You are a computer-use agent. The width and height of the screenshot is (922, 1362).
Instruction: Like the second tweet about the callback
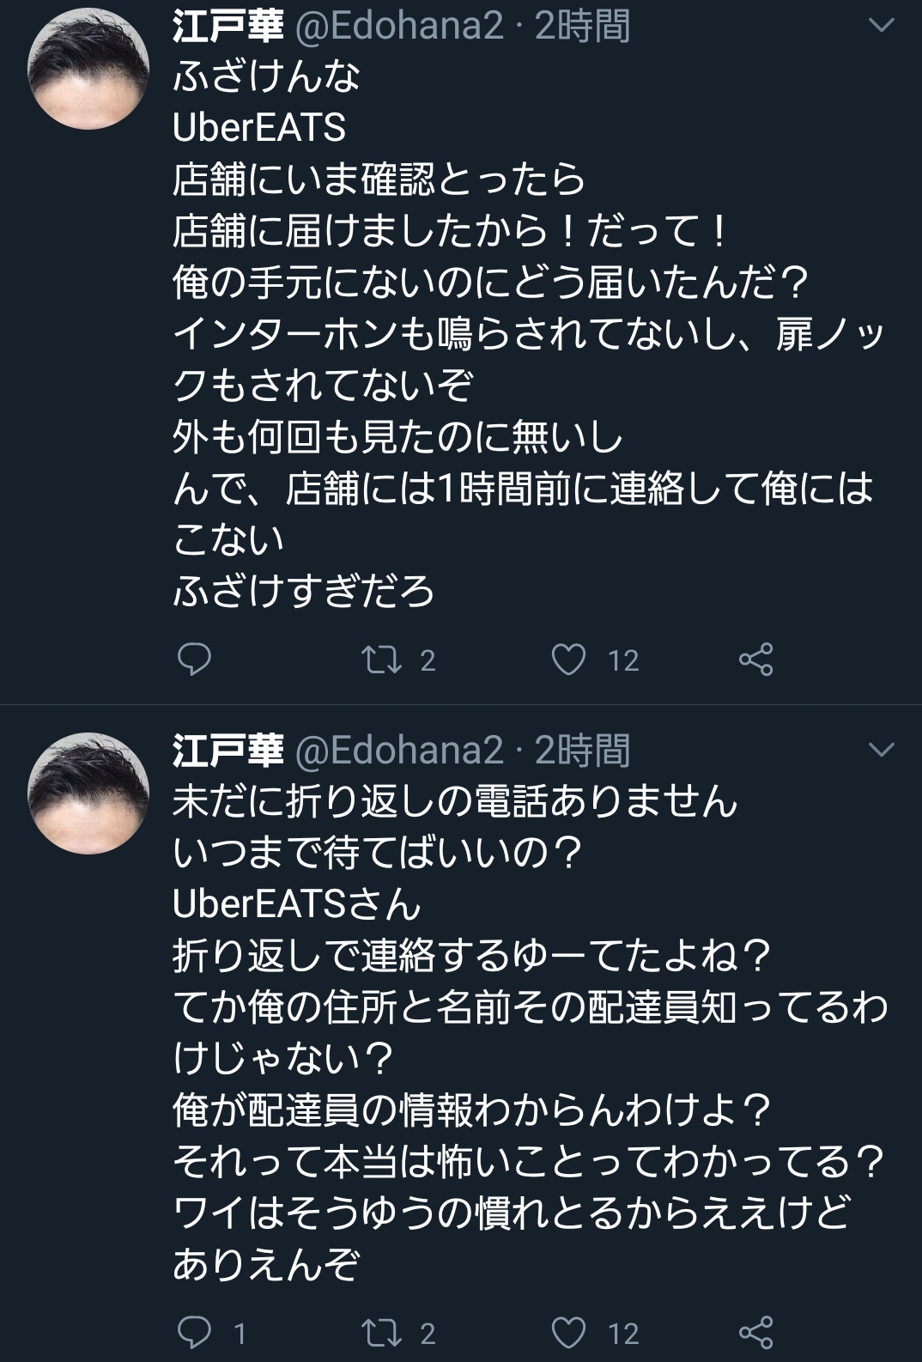[568, 1332]
